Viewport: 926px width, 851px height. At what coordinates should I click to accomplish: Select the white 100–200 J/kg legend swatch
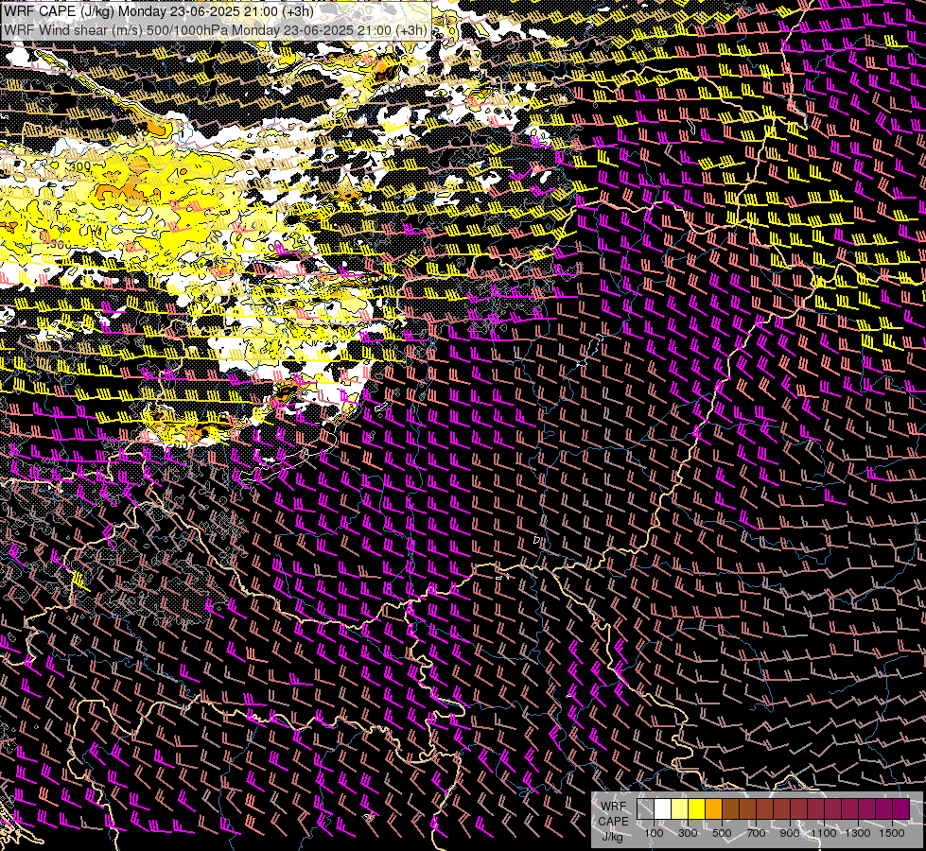[663, 809]
